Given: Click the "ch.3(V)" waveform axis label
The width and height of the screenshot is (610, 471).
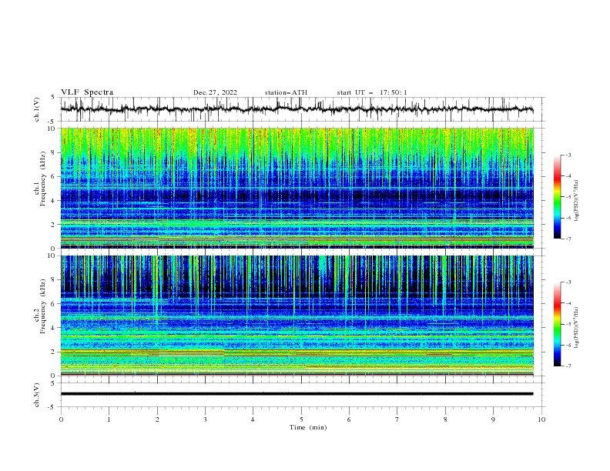Looking at the screenshot, I should pyautogui.click(x=37, y=395).
